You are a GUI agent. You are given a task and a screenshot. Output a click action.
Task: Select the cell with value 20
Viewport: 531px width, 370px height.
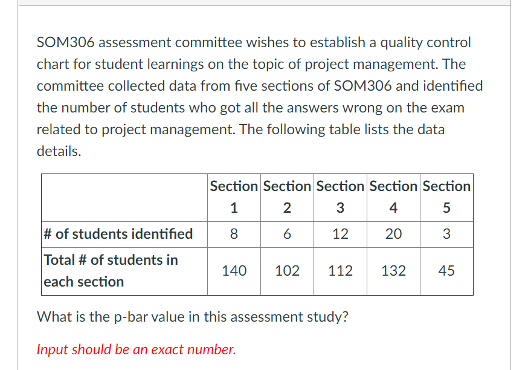(x=393, y=234)
